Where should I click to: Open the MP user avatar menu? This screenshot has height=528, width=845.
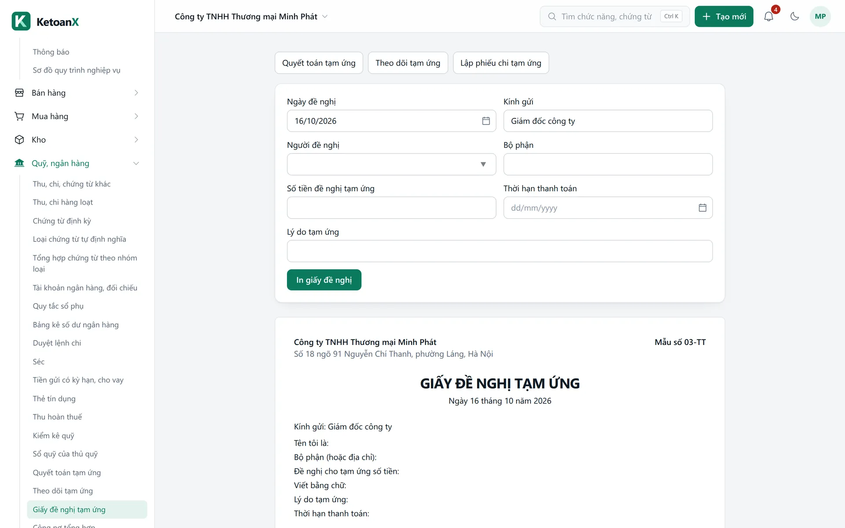click(x=820, y=16)
